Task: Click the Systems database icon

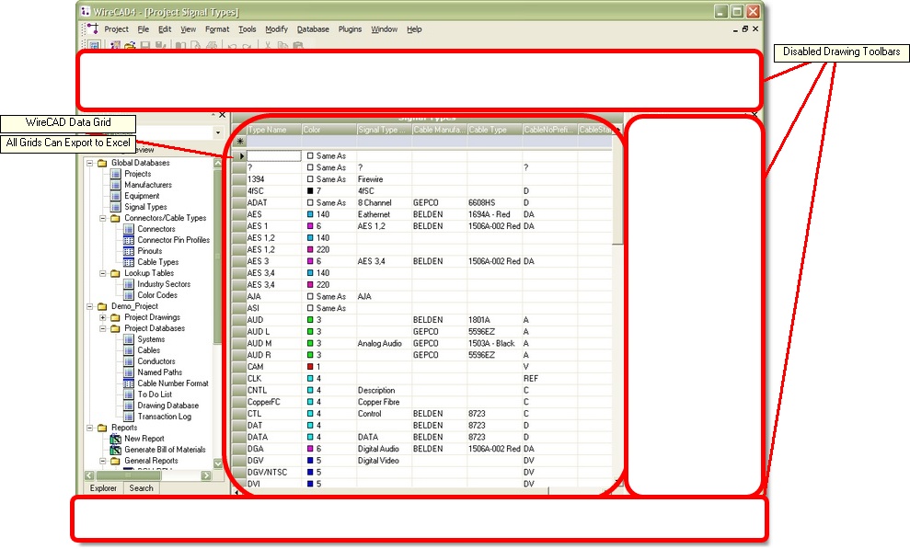Action: tap(128, 339)
